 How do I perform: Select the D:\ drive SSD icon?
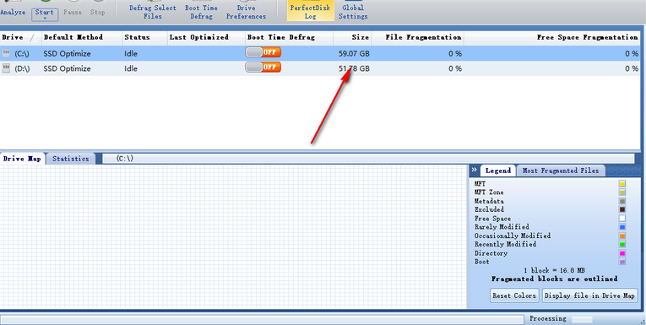click(x=6, y=68)
